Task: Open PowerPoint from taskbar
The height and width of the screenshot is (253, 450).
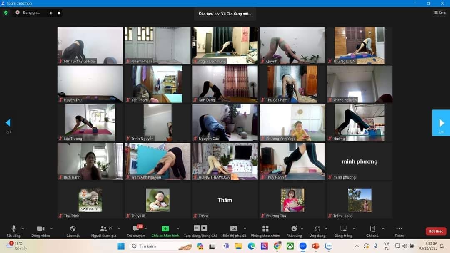Action: tap(316, 246)
